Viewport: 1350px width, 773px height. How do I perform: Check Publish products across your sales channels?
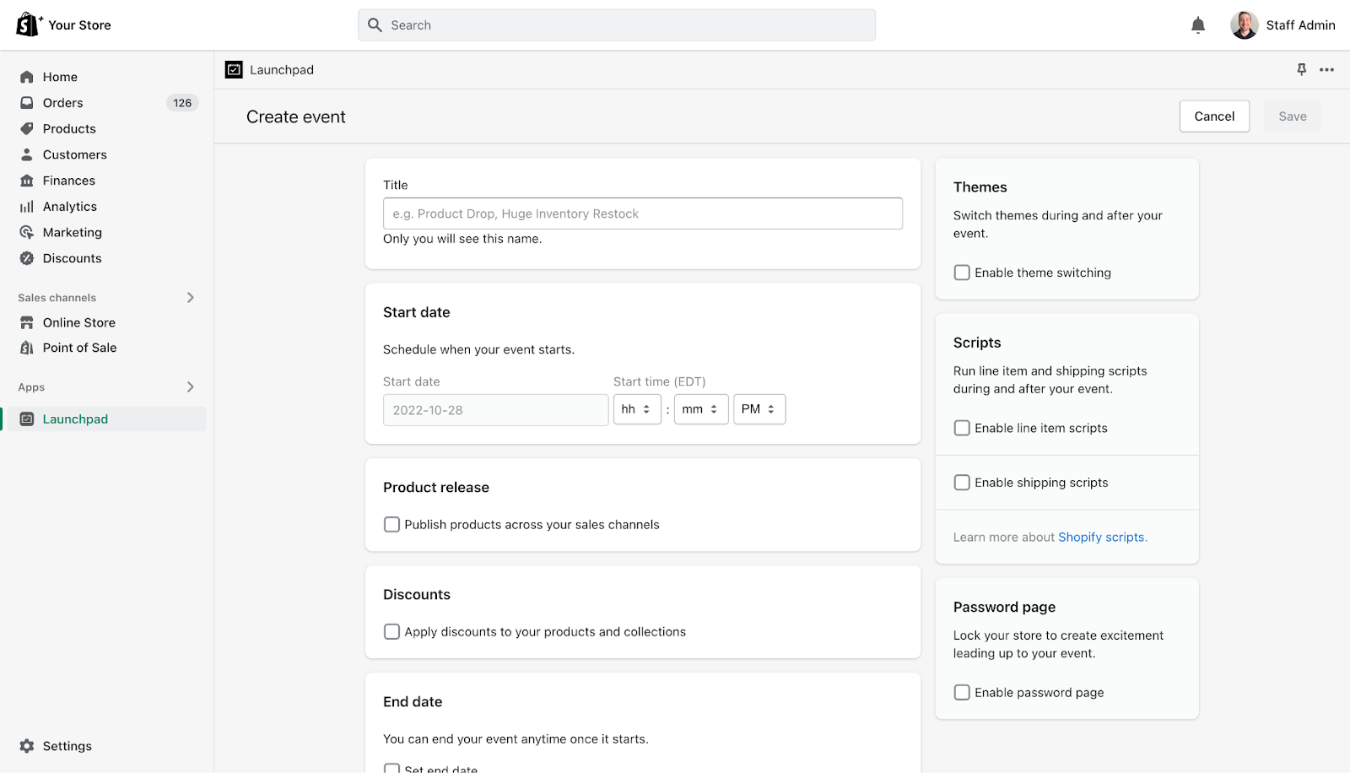tap(391, 525)
